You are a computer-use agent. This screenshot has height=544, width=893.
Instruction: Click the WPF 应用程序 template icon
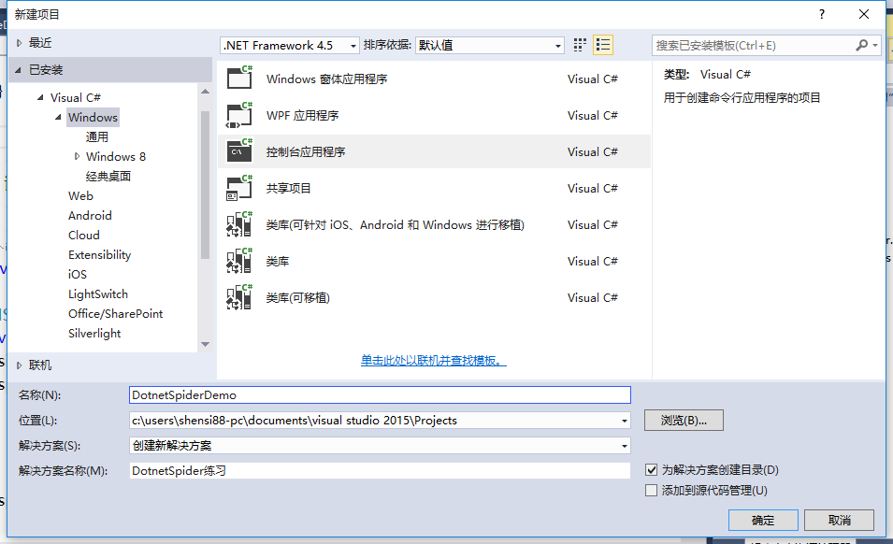(x=239, y=114)
